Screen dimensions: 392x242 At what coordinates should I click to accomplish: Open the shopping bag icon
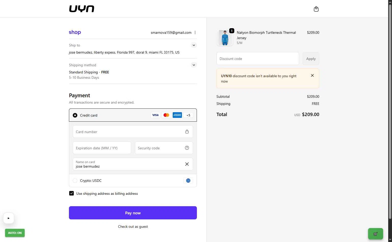pos(316,9)
